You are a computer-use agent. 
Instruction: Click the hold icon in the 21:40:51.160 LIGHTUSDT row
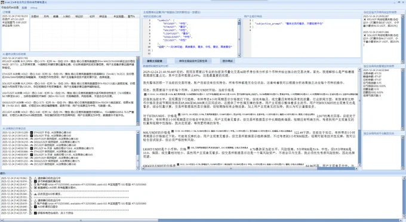click(x=32, y=158)
